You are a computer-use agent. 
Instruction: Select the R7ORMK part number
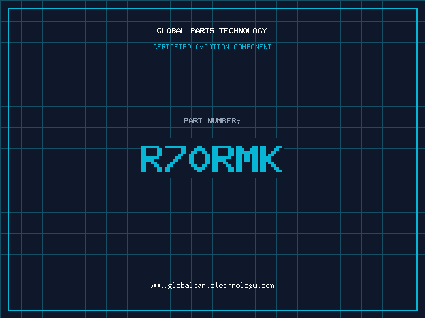pos(211,159)
